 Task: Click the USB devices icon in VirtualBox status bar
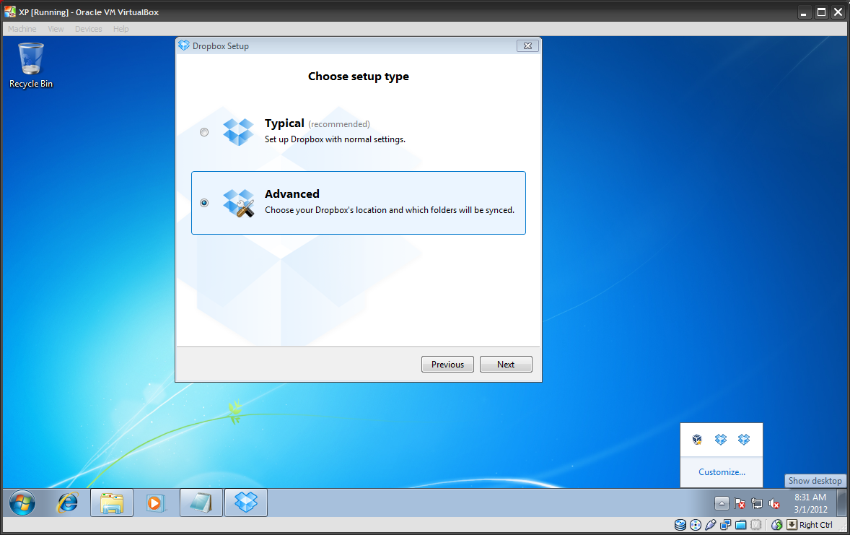(710, 525)
